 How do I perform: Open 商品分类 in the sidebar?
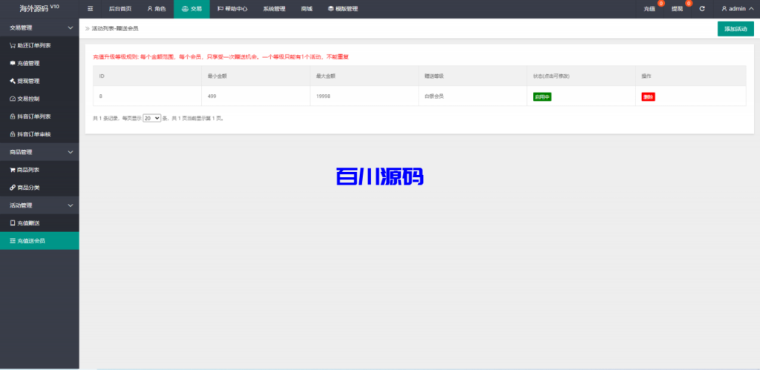tap(39, 188)
